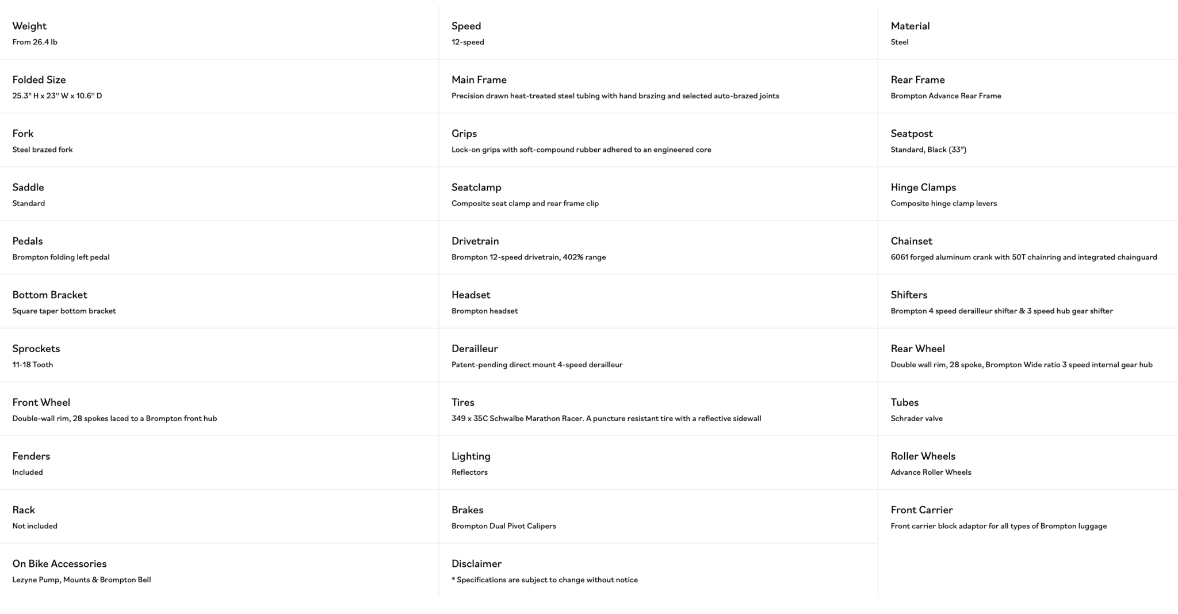Click the Roller Wheels heading
Viewport: 1178px width, 614px height.
(x=923, y=456)
